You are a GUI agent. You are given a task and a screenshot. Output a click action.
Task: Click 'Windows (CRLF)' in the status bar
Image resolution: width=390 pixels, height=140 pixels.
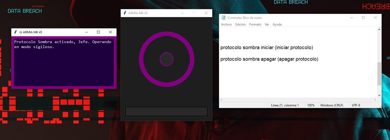click(x=332, y=105)
